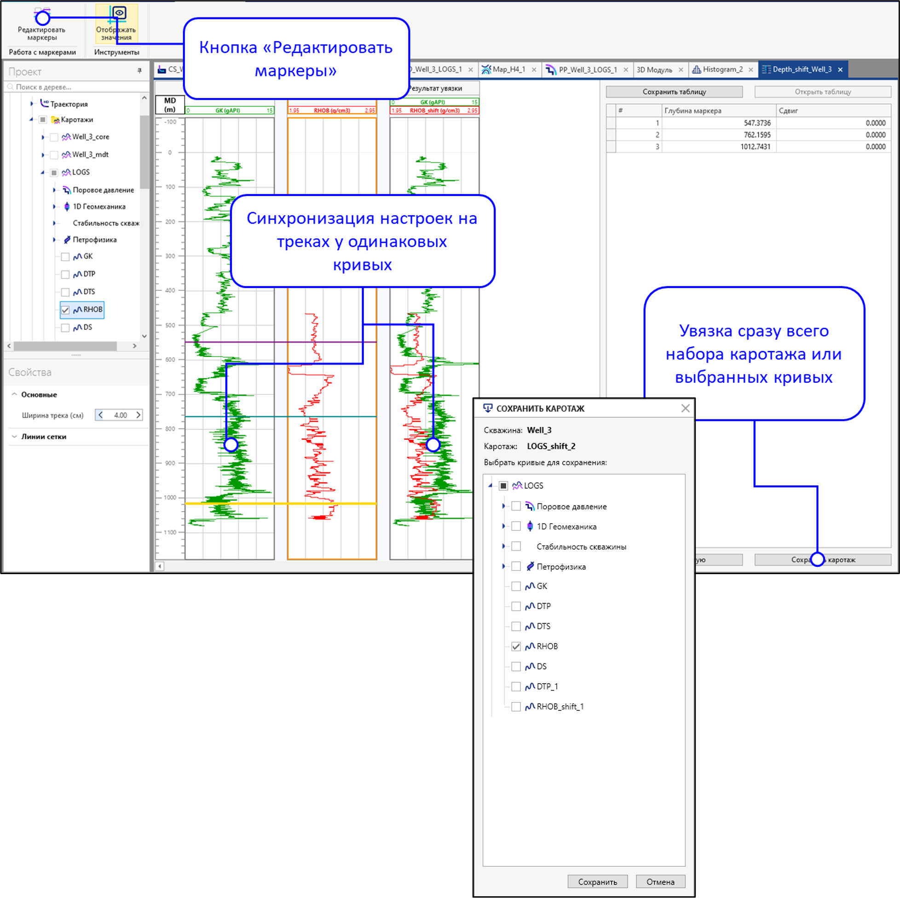Image resolution: width=900 pixels, height=898 pixels.
Task: Decrease track width with left stepper arrow
Action: click(100, 415)
